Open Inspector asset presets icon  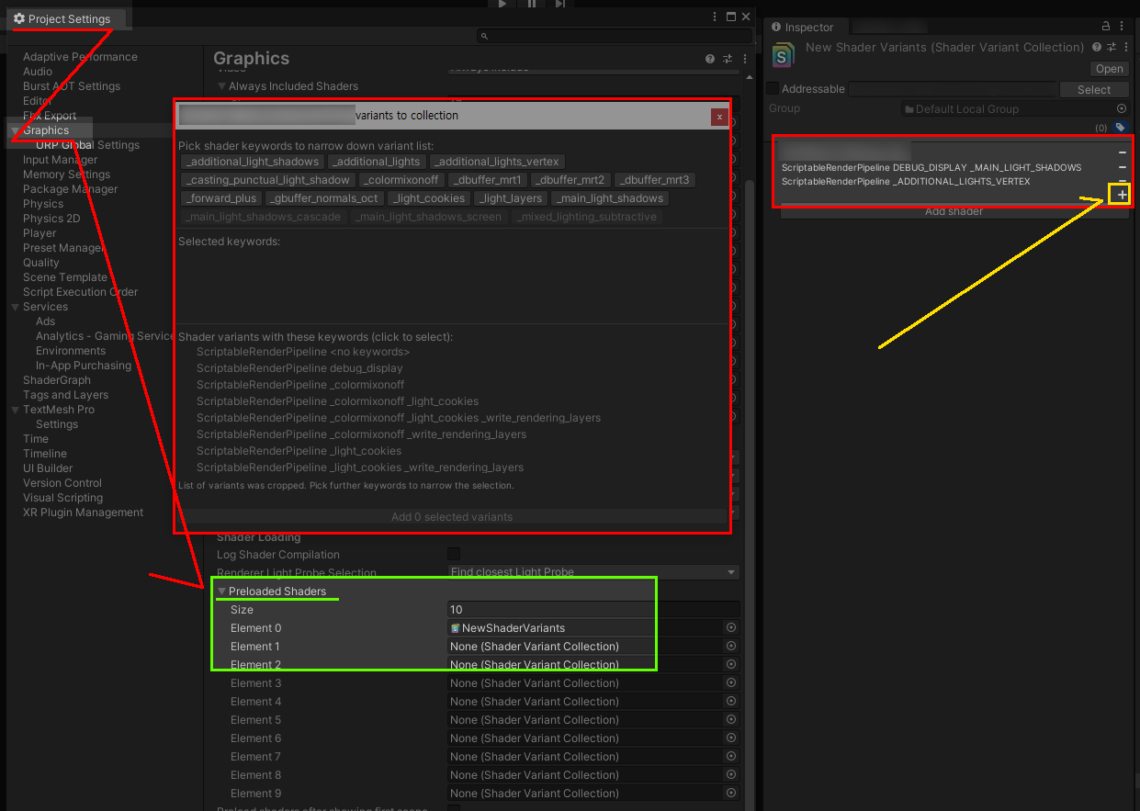[1111, 47]
